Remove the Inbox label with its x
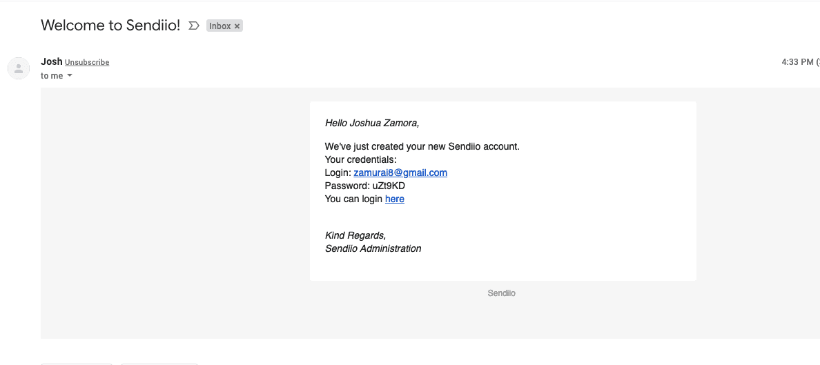Screen dimensions: 820x365 point(237,26)
